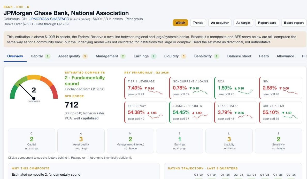307x179 pixels.
Task: Click the Q2 '26 trajectory column header
Action: click(x=291, y=175)
